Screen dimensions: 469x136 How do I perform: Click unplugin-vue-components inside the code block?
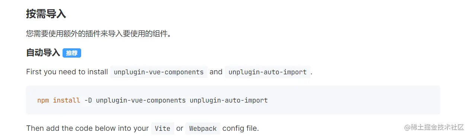coord(141,100)
